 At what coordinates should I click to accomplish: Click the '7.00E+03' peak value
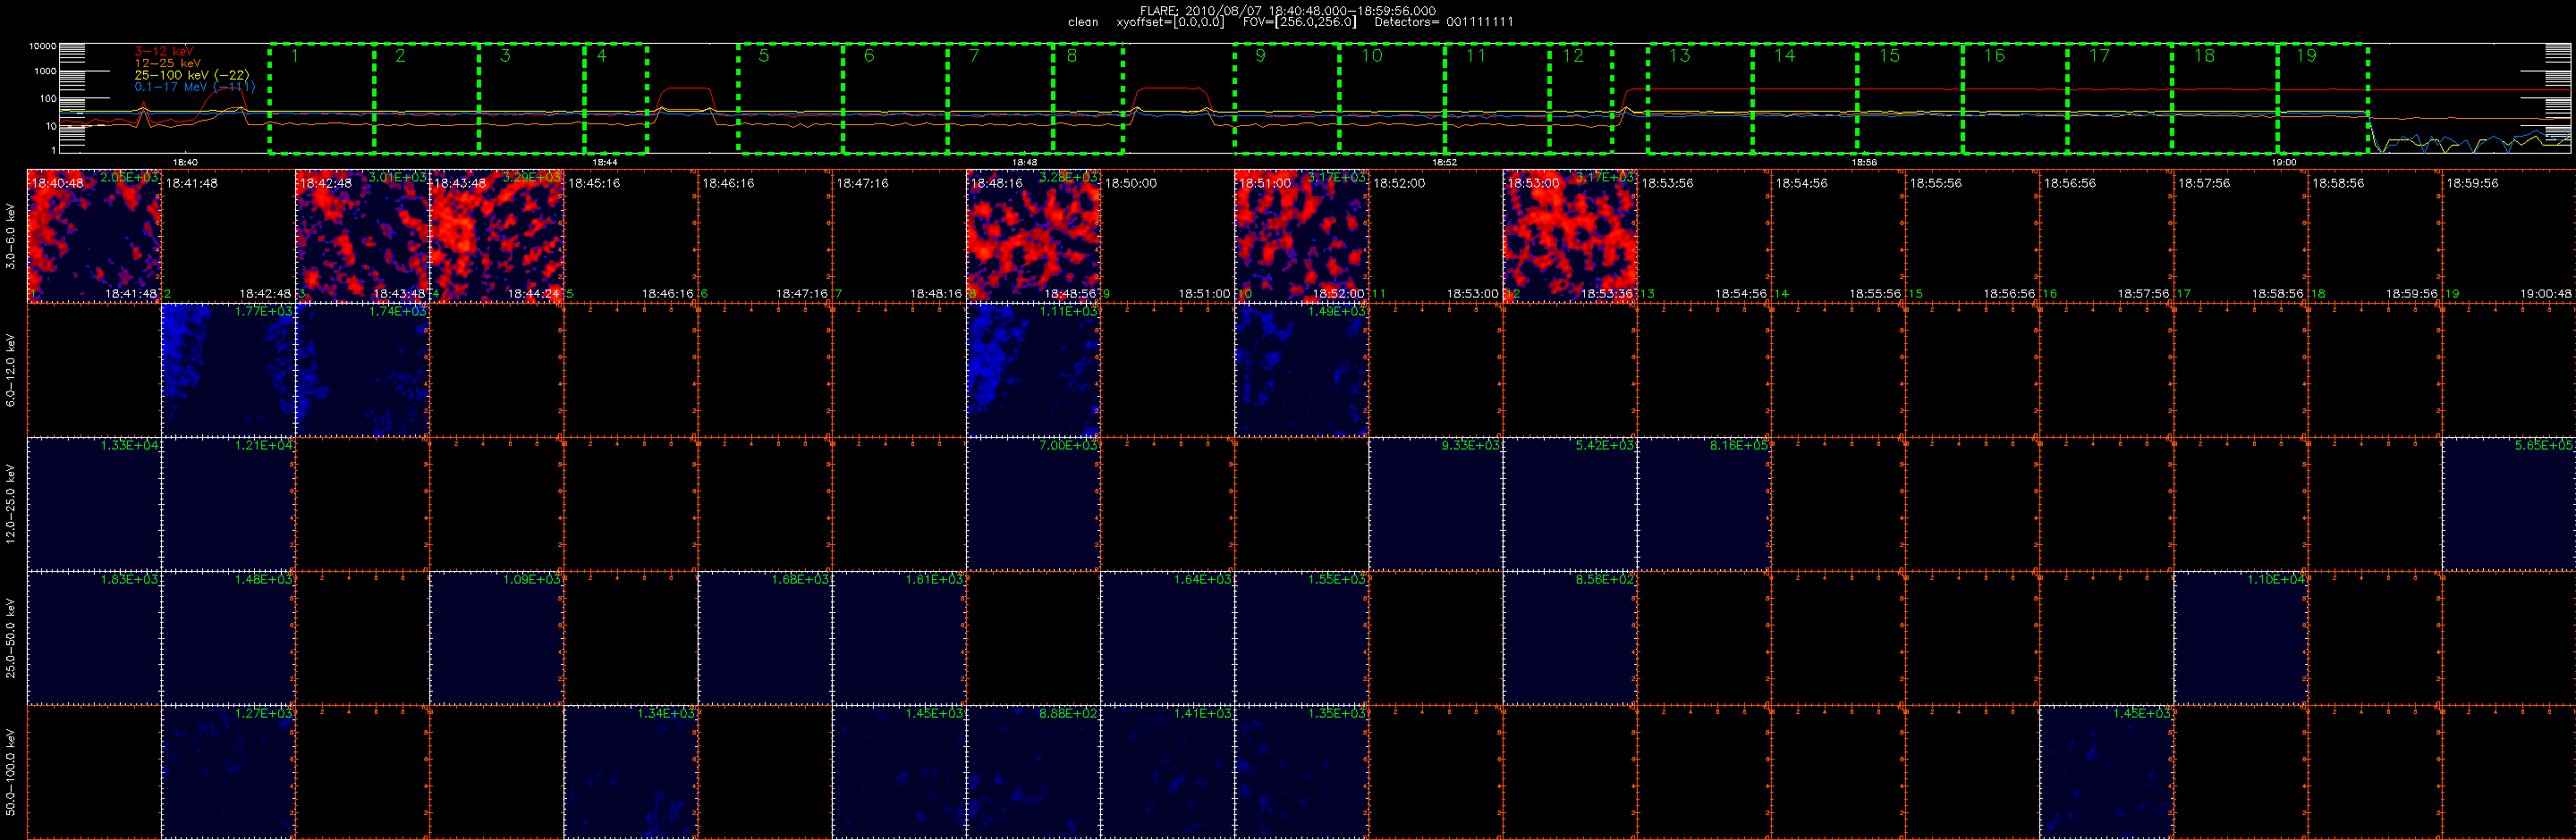click(x=1069, y=446)
